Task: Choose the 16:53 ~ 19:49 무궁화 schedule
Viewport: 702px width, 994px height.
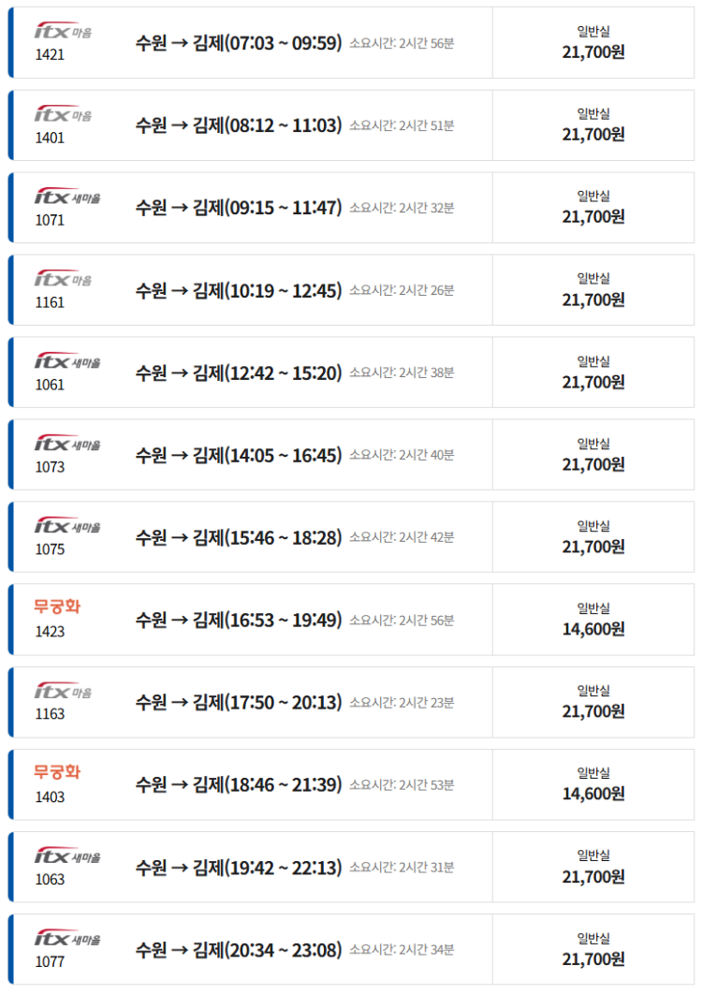Action: pyautogui.click(x=239, y=620)
